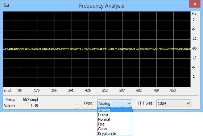Screen dimensions: 203x136
Task: Click the 1 dB value readout
Action: [x=34, y=106]
